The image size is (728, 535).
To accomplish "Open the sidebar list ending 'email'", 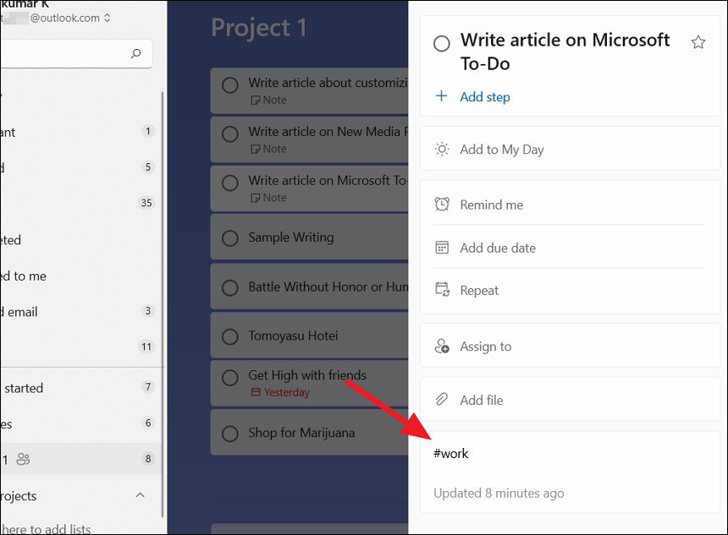I will coord(79,311).
